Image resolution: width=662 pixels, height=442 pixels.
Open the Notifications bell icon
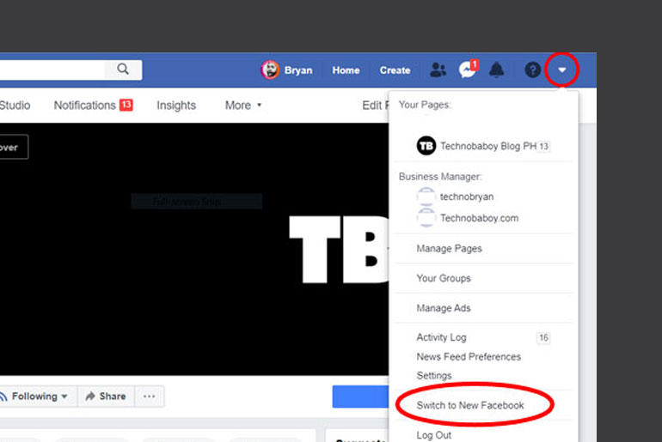tap(497, 70)
